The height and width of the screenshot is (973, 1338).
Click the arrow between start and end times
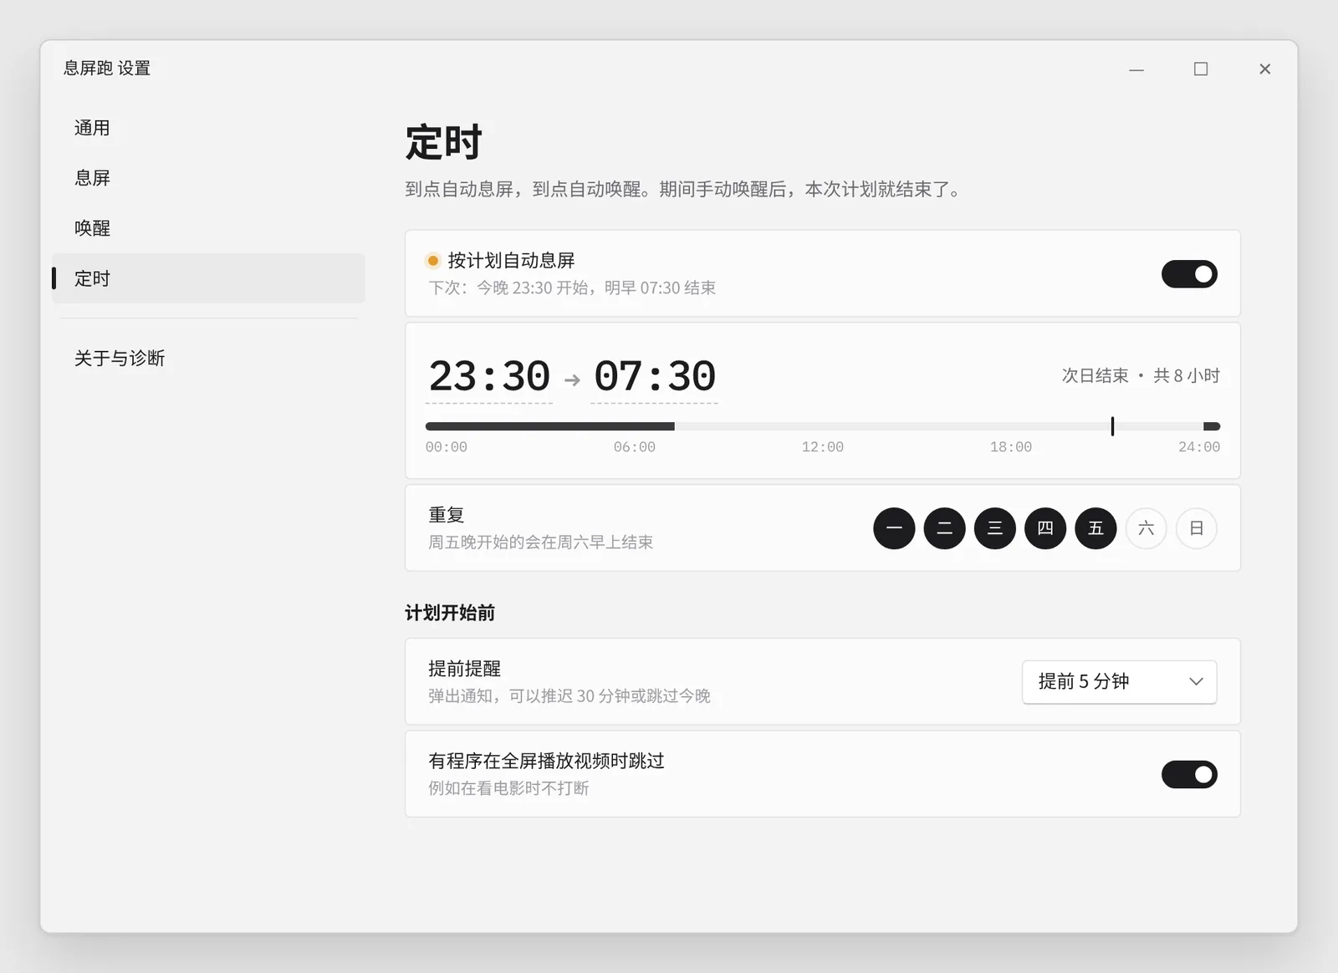[x=572, y=380]
